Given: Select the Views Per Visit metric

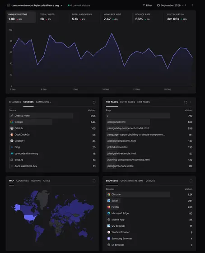Looking at the screenshot, I should pyautogui.click(x=116, y=17).
